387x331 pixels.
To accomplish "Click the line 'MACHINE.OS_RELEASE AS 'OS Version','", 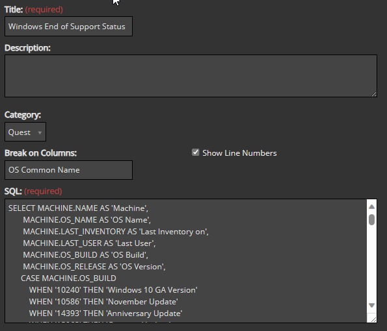I will point(94,267).
